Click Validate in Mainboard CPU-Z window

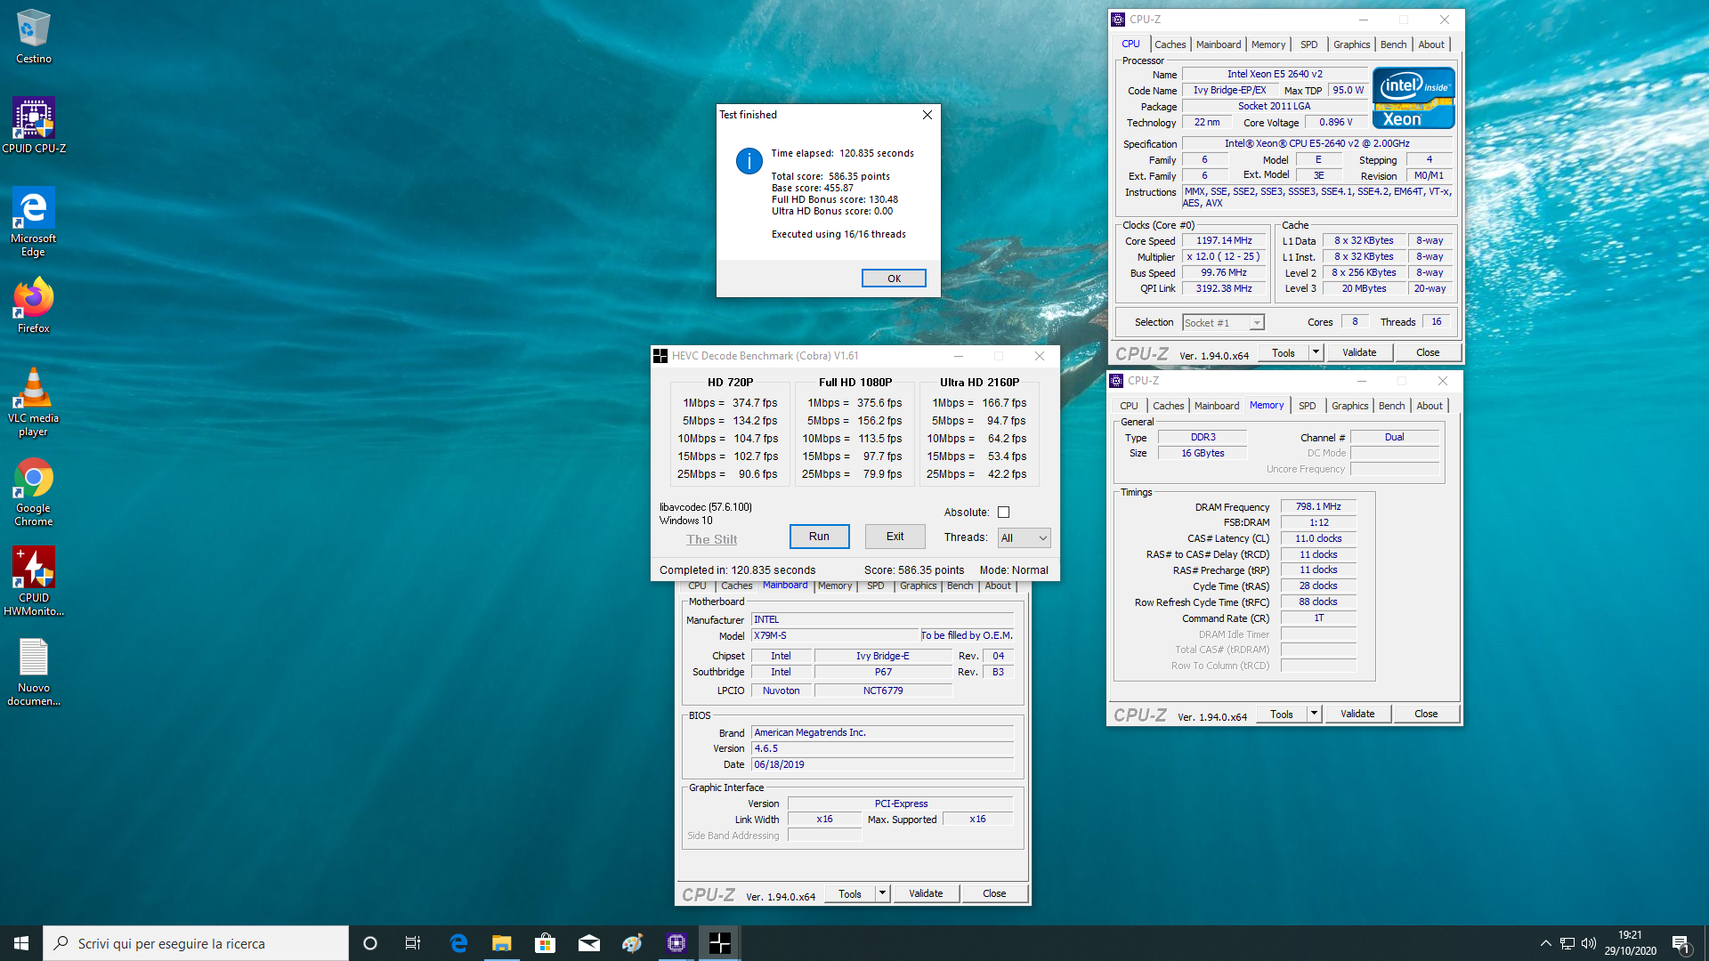click(x=926, y=893)
